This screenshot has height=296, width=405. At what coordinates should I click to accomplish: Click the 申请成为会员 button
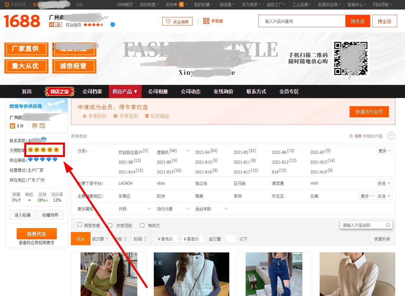(369, 112)
